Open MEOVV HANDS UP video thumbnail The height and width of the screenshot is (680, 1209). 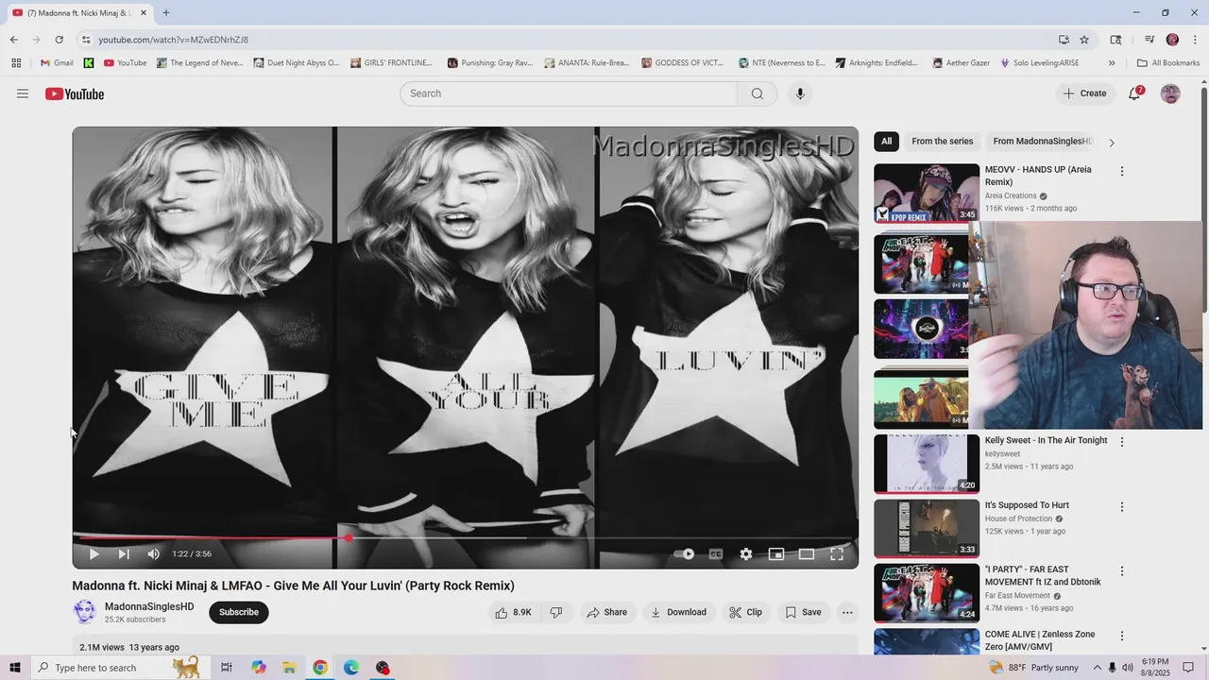click(927, 193)
